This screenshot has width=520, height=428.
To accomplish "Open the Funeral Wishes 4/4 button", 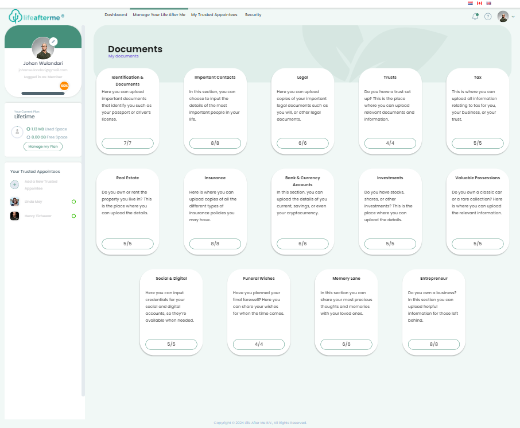I will (259, 344).
